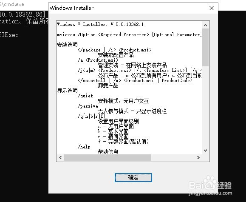Click the '/quiet' option text

[85, 96]
